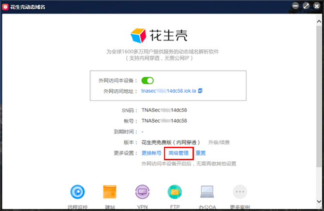Show 更多案例 more cases icon

(240, 192)
